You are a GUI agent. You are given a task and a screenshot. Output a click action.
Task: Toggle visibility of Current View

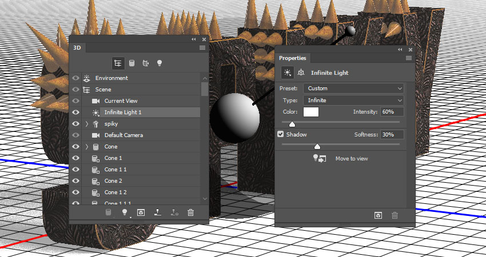click(75, 101)
